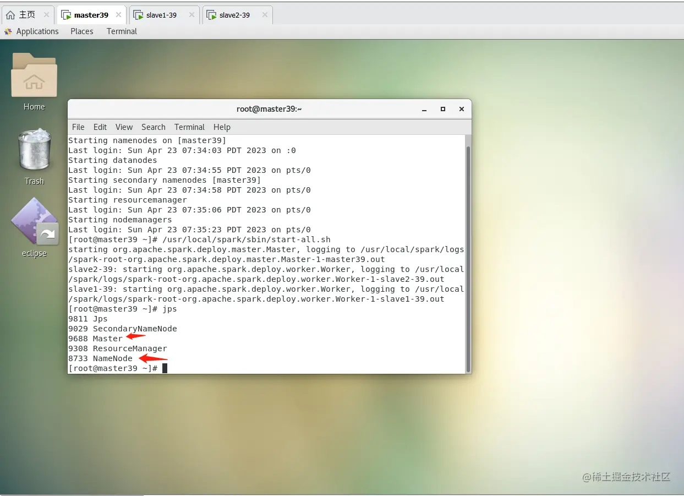The image size is (684, 496).
Task: Minimize the root@master39 terminal window
Action: coord(424,109)
